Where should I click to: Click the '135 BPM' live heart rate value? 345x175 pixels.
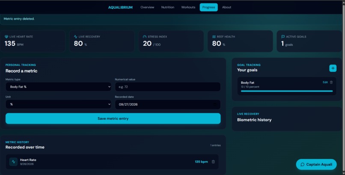(x=14, y=44)
